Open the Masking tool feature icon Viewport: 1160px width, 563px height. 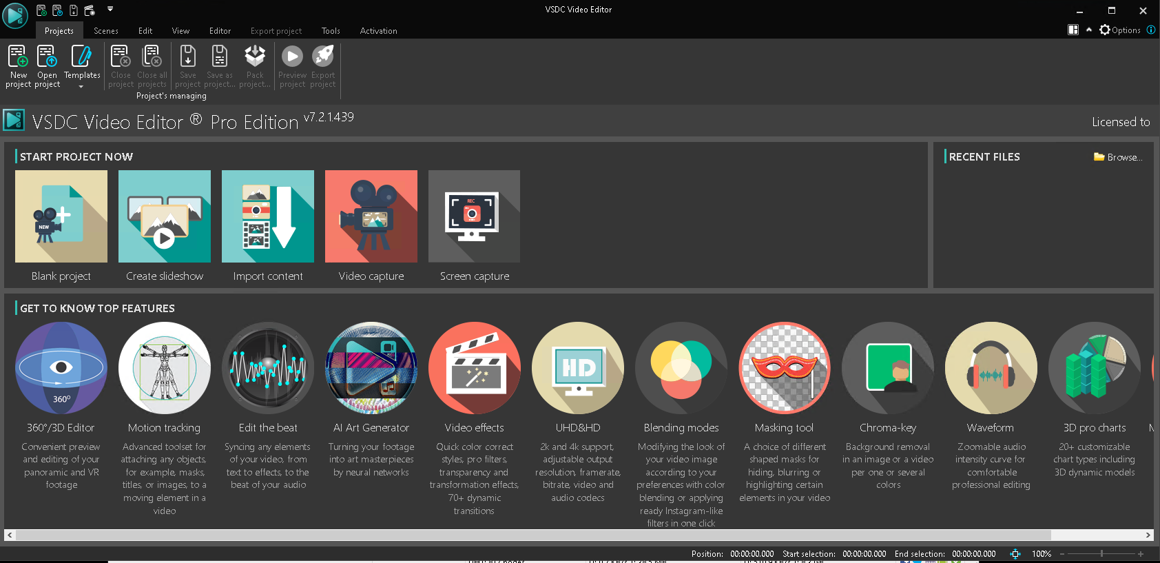[785, 368]
